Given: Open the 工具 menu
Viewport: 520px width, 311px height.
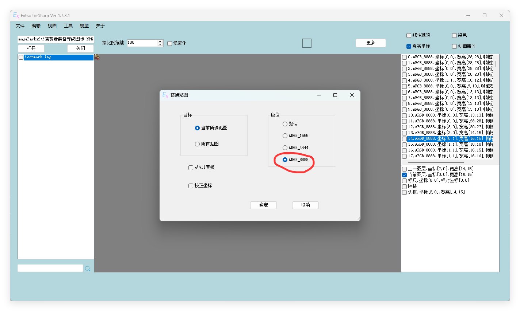Looking at the screenshot, I should [x=68, y=26].
